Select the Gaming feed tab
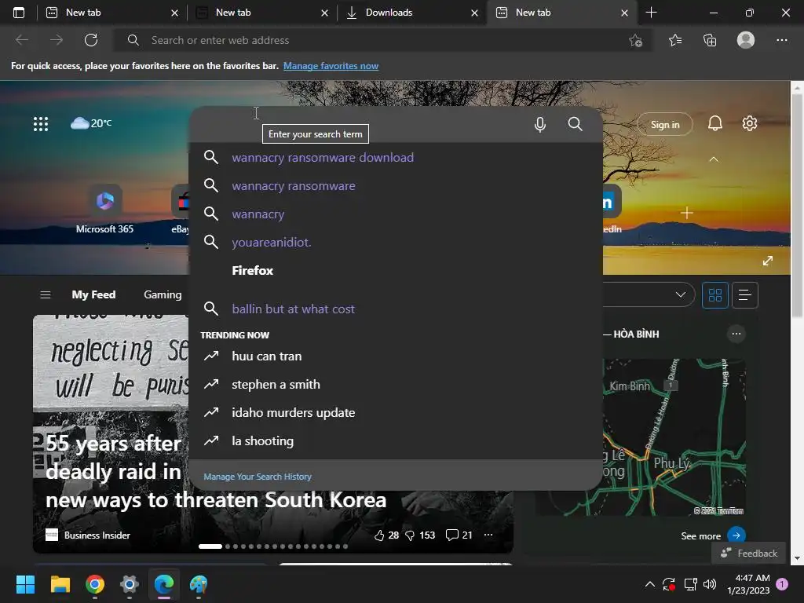The image size is (804, 603). [x=163, y=295]
